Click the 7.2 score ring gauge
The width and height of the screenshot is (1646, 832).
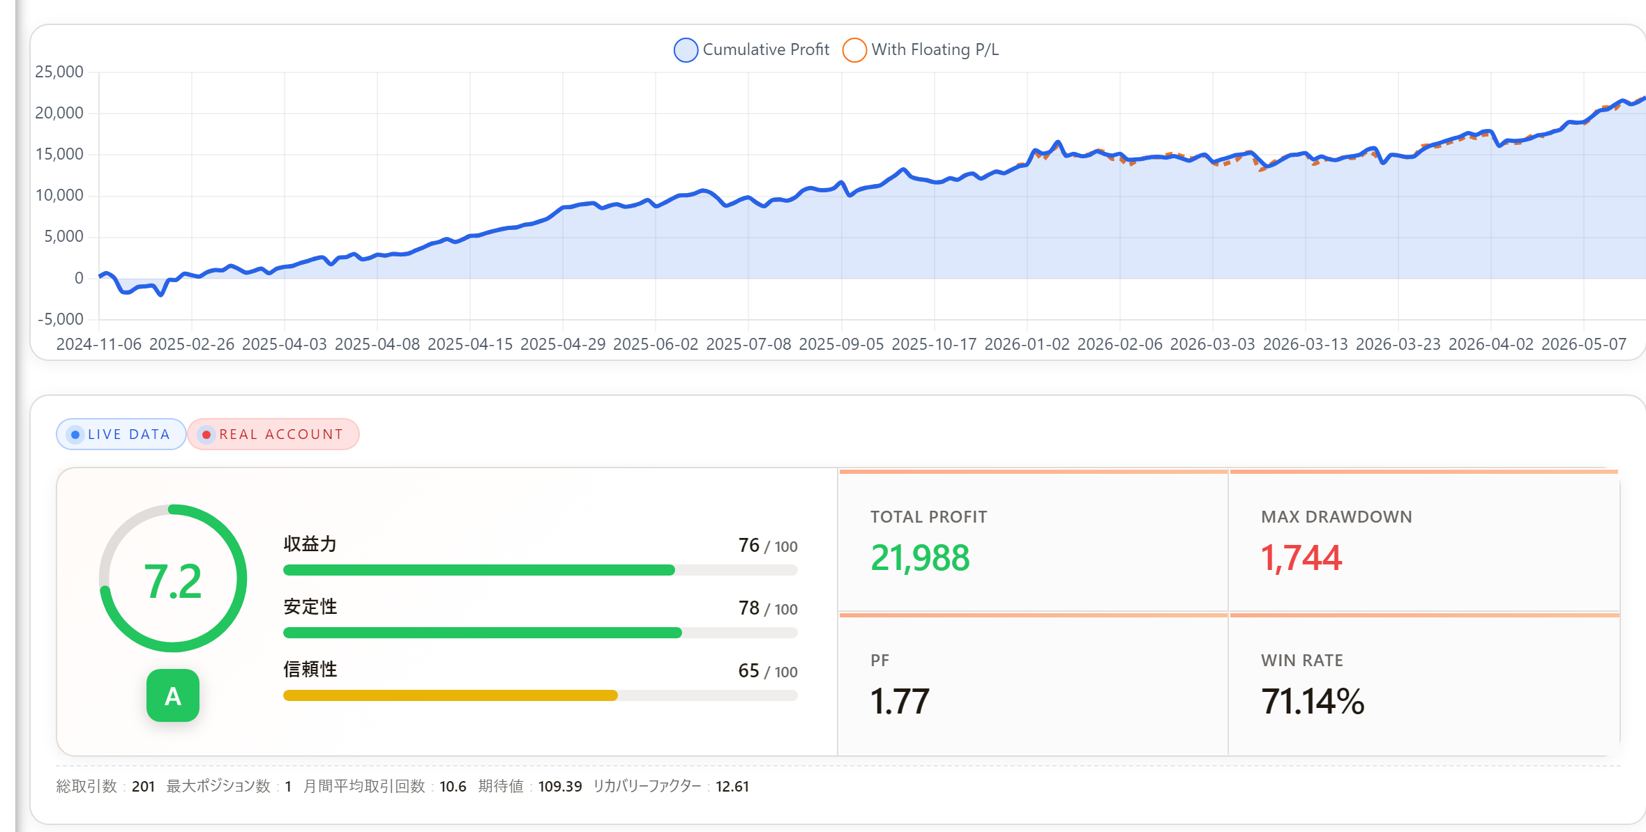pyautogui.click(x=173, y=578)
